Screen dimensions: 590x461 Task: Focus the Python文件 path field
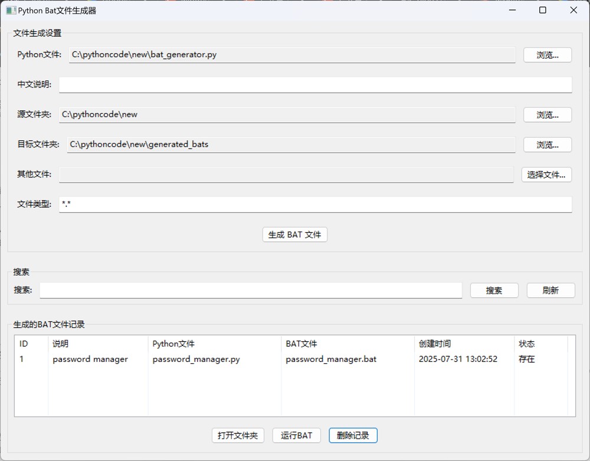pyautogui.click(x=292, y=55)
